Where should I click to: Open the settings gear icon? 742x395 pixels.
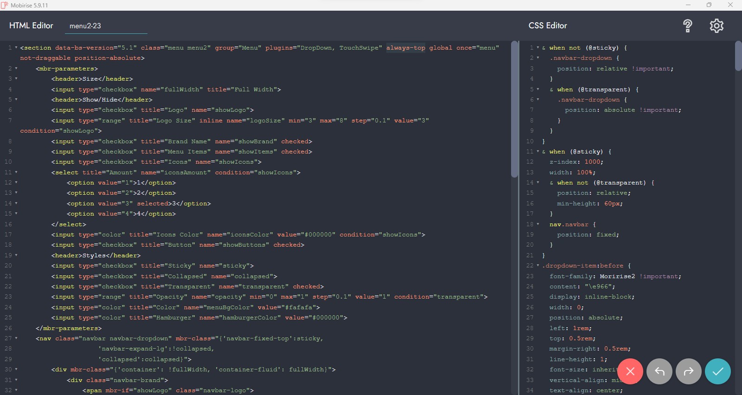[716, 26]
